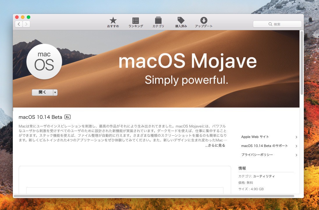The image size is (319, 210).
Task: Open the Apple Web サイト link
Action: [255, 137]
